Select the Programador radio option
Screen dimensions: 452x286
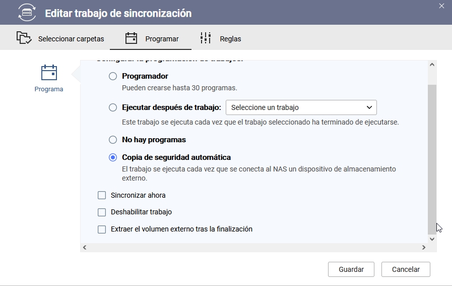click(x=113, y=76)
